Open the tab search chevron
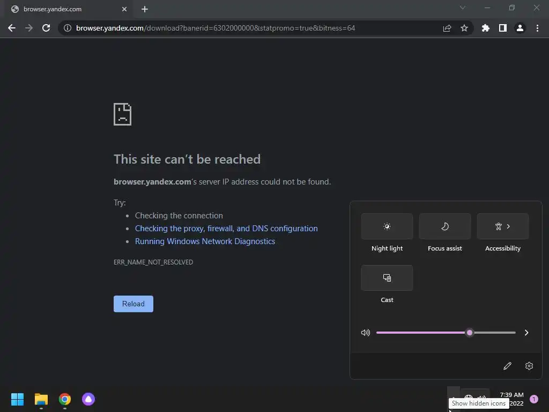549x412 pixels. 463,8
